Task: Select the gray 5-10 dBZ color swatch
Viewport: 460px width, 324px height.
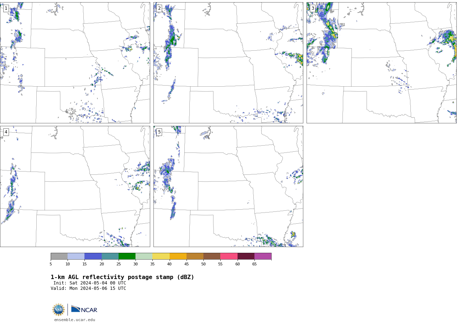Action: click(59, 256)
